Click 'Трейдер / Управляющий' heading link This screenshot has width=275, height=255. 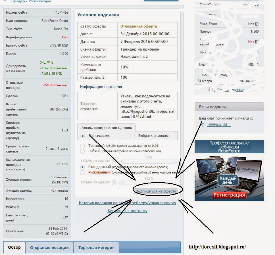click(31, 1)
